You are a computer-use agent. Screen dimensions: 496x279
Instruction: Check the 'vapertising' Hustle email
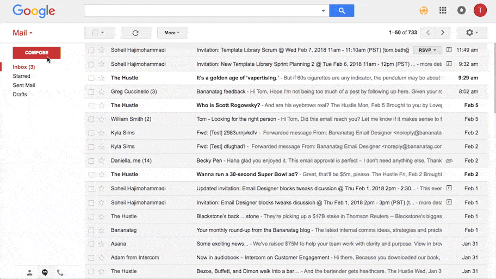[x=91, y=78]
